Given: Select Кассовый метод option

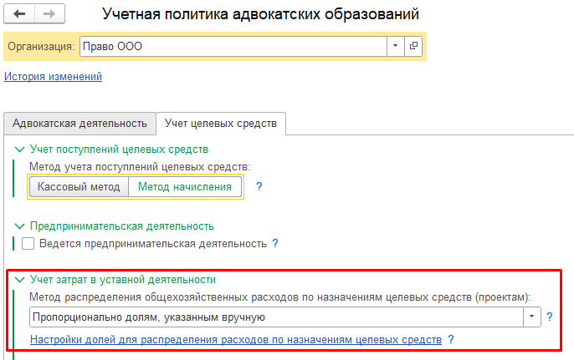Looking at the screenshot, I should pos(79,187).
